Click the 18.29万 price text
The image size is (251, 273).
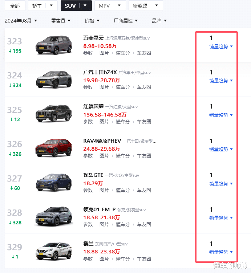click(93, 183)
